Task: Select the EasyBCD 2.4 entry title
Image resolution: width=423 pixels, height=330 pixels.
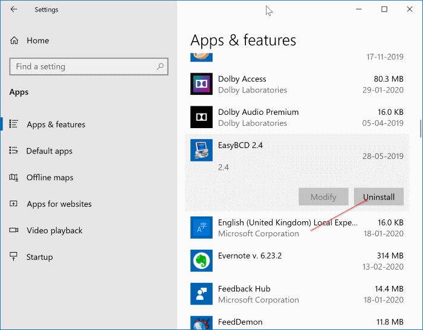Action: [240, 145]
